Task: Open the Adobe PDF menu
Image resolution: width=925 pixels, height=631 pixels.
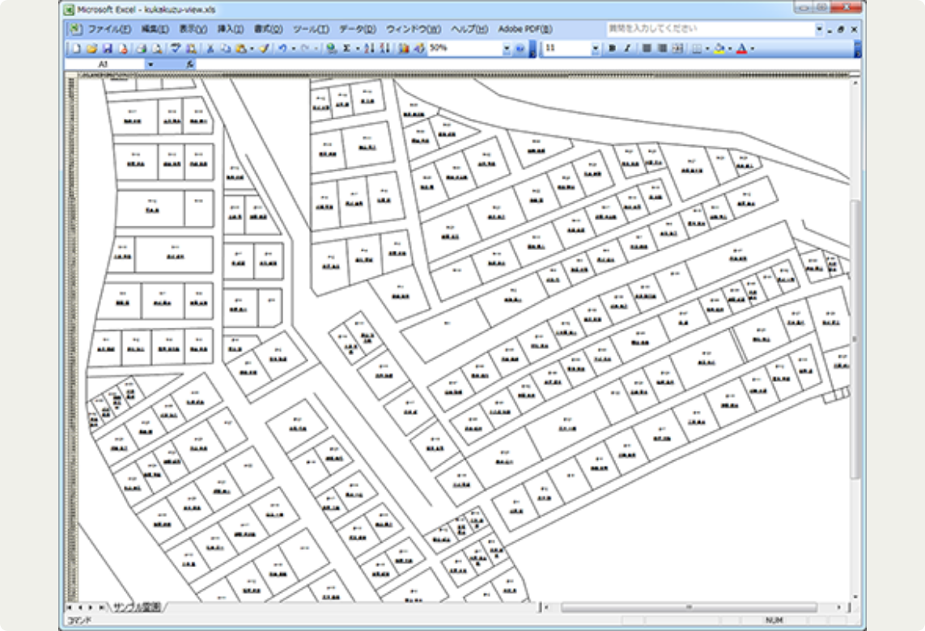Action: point(524,29)
